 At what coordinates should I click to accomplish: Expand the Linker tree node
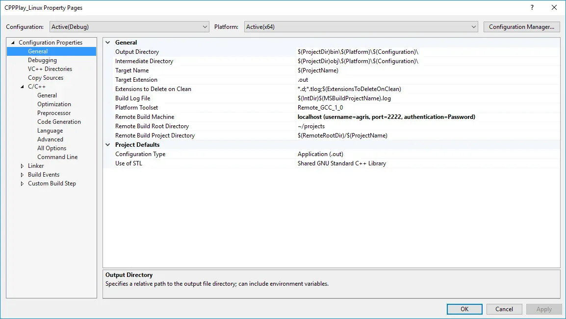click(23, 166)
